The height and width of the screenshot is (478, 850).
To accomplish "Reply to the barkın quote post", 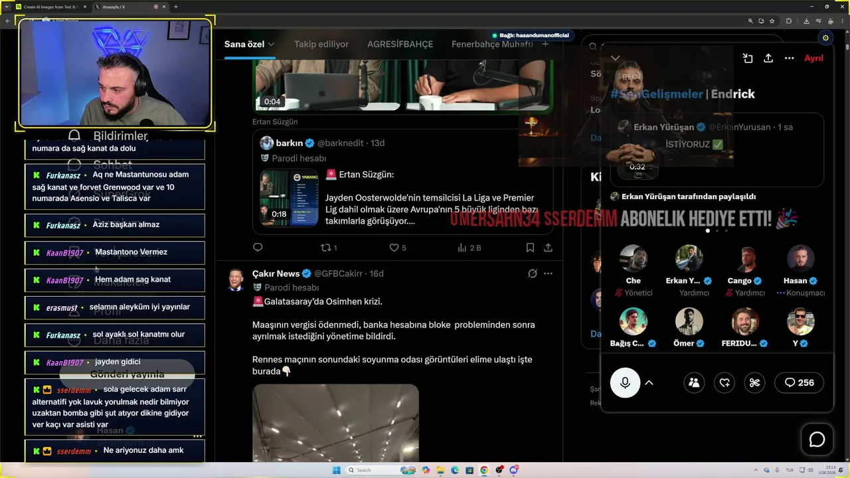I will [258, 248].
